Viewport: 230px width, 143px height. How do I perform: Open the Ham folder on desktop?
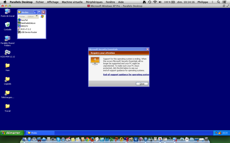7,67
